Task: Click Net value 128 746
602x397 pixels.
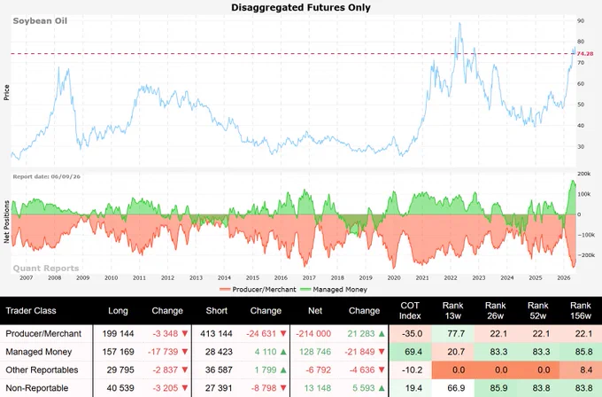Action: pos(315,352)
